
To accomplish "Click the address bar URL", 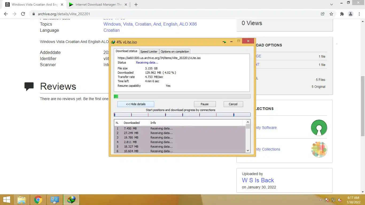I will [x=64, y=14].
